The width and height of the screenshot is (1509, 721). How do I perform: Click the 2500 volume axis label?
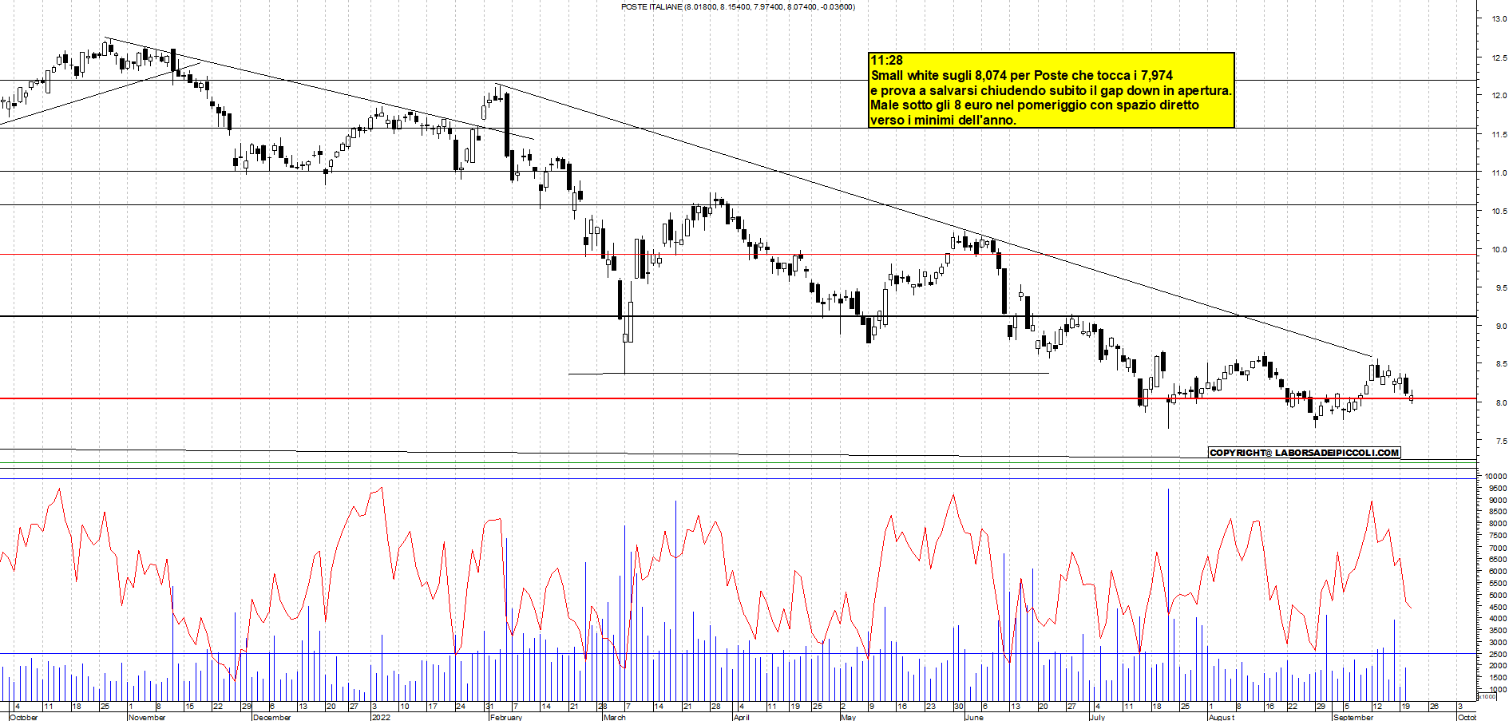1498,655
